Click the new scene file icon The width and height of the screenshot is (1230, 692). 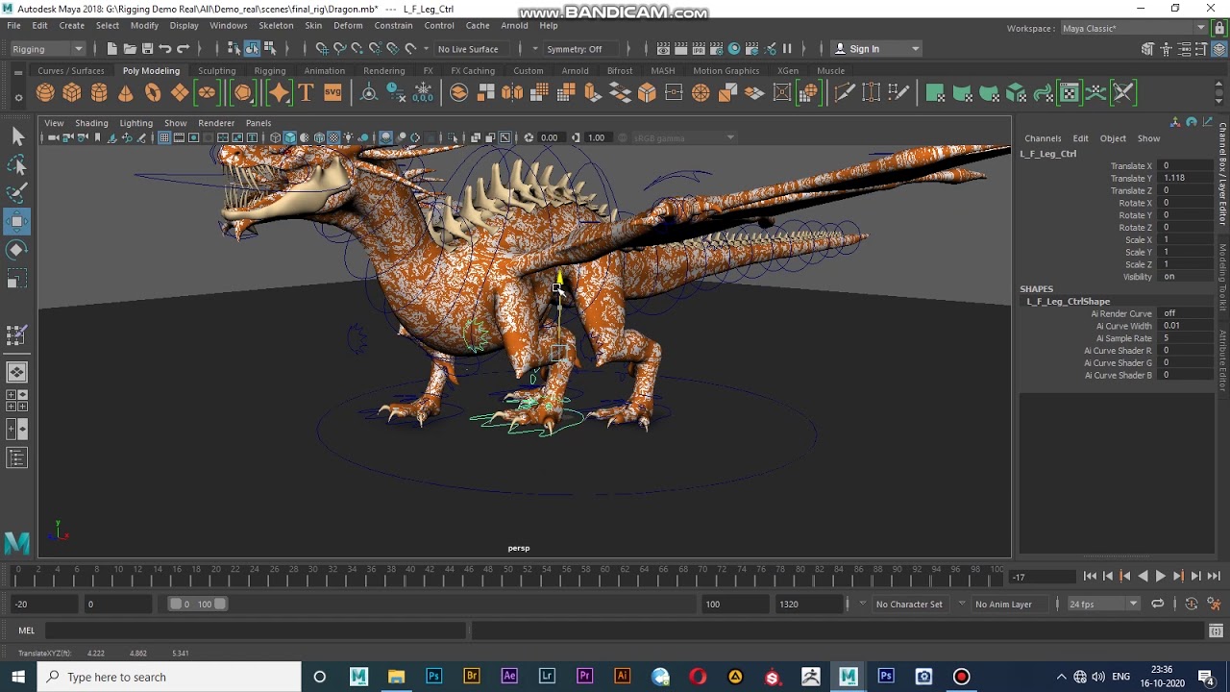[x=111, y=49]
